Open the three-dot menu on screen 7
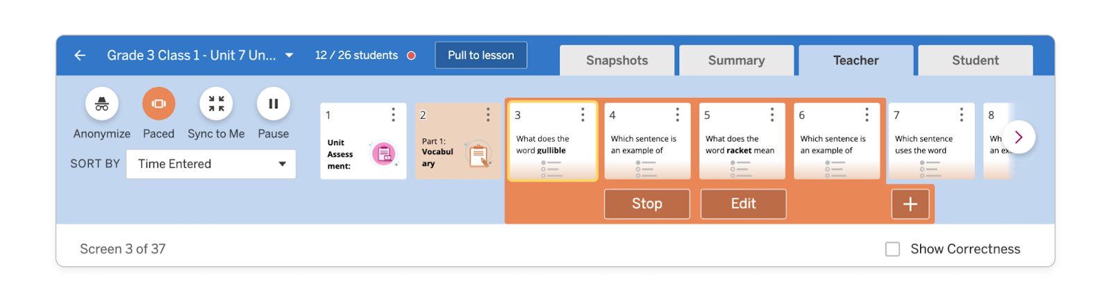Viewport: 1111px width, 302px height. pos(962,115)
